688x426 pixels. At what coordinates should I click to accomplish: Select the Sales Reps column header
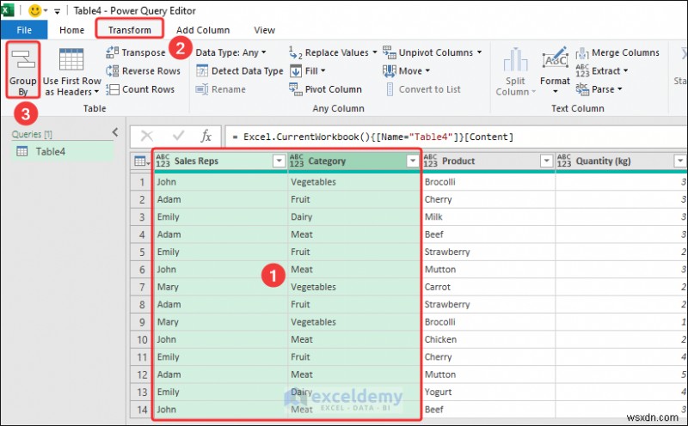pyautogui.click(x=221, y=161)
